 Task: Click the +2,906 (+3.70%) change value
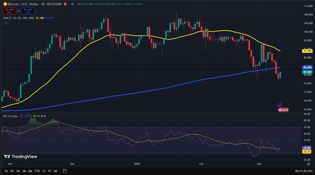coord(132,4)
